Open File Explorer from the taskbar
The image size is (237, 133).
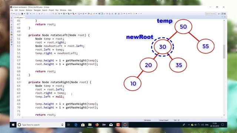pyautogui.click(x=90, y=125)
